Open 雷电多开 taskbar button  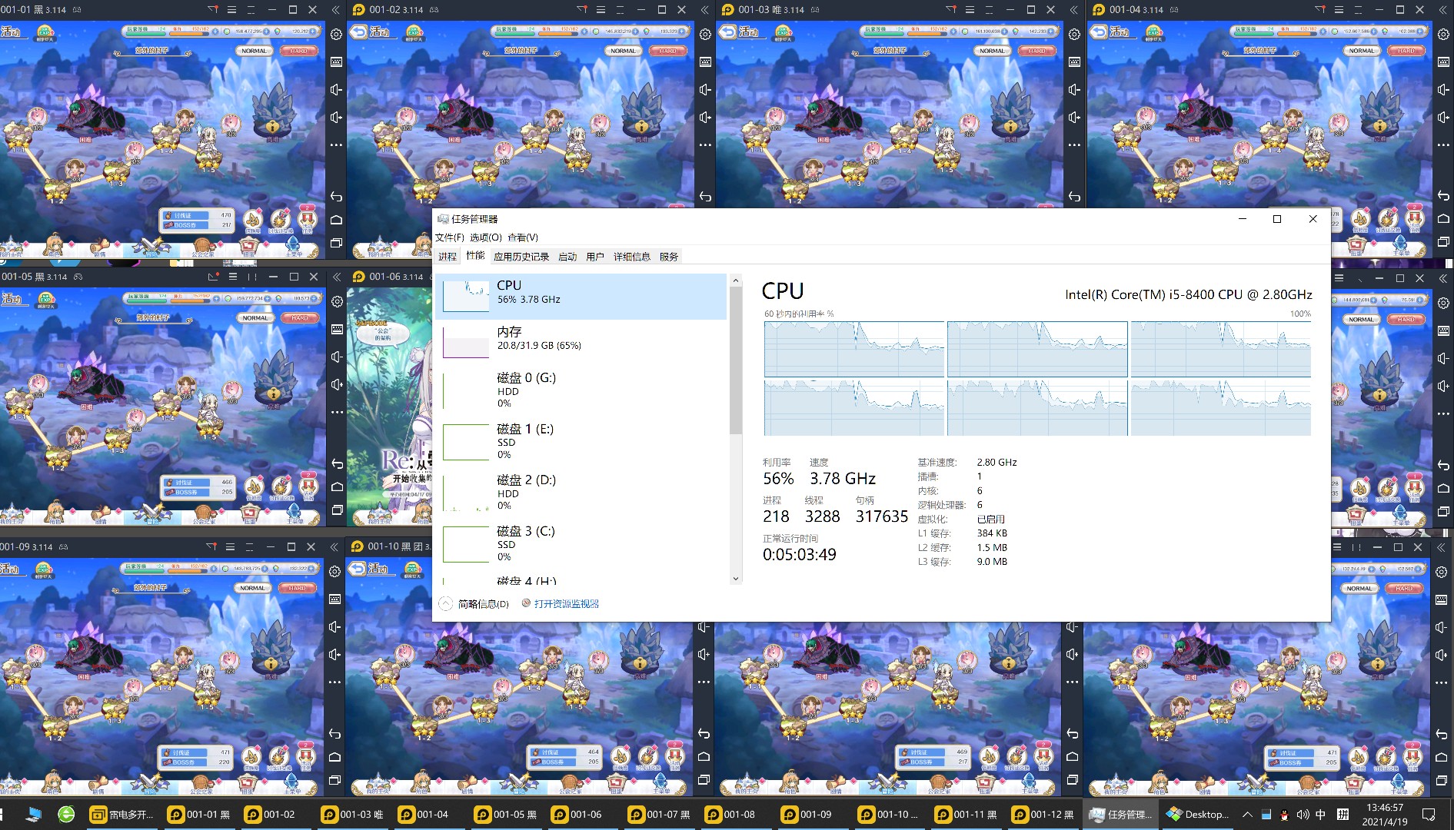(123, 814)
